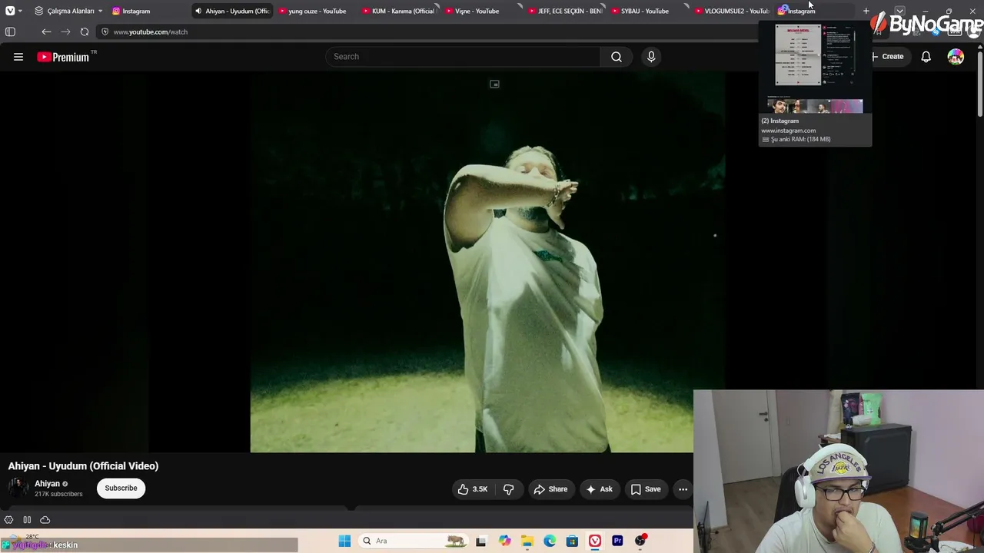Open File Explorer from the taskbar
The image size is (984, 553).
tap(527, 541)
